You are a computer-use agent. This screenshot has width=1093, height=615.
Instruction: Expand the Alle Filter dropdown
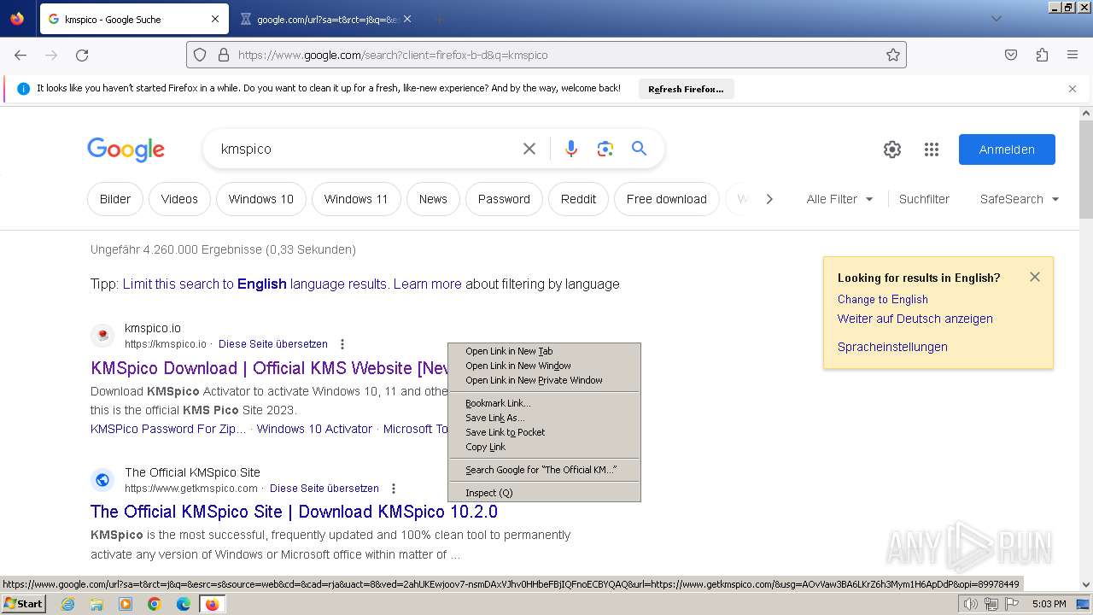840,199
